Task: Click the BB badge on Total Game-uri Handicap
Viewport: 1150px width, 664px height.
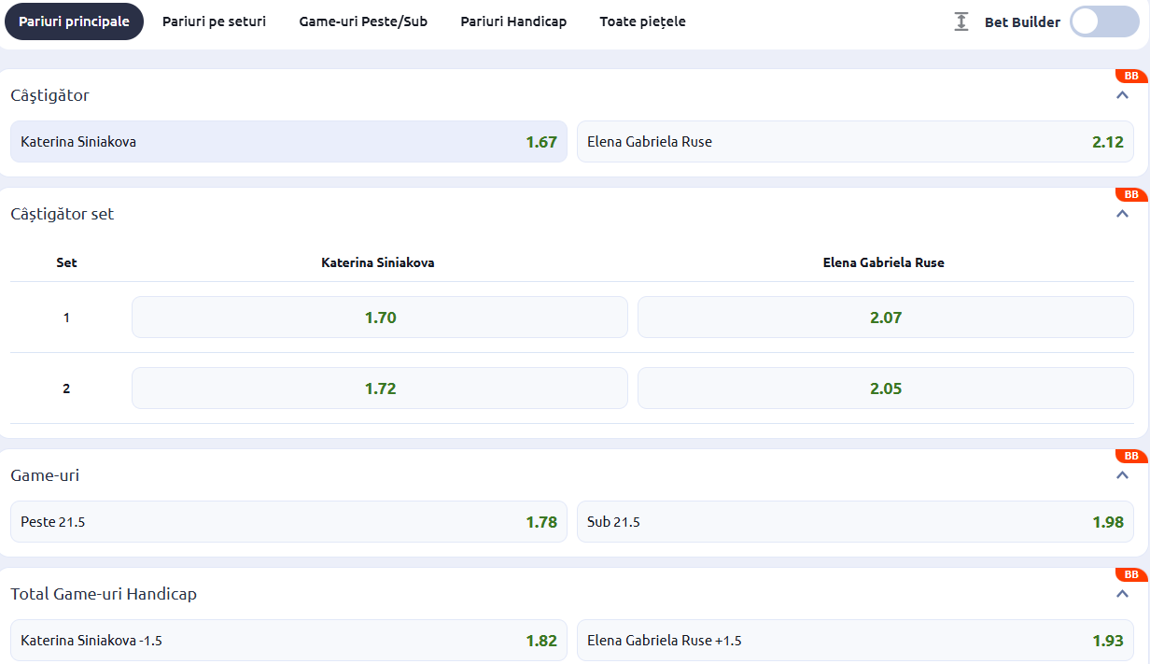Action: pos(1130,575)
